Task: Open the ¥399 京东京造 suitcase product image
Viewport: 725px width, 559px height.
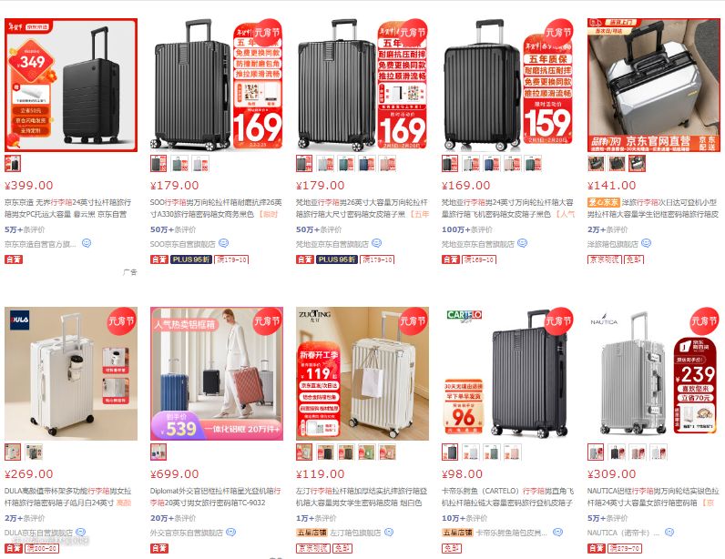Action: click(x=71, y=85)
